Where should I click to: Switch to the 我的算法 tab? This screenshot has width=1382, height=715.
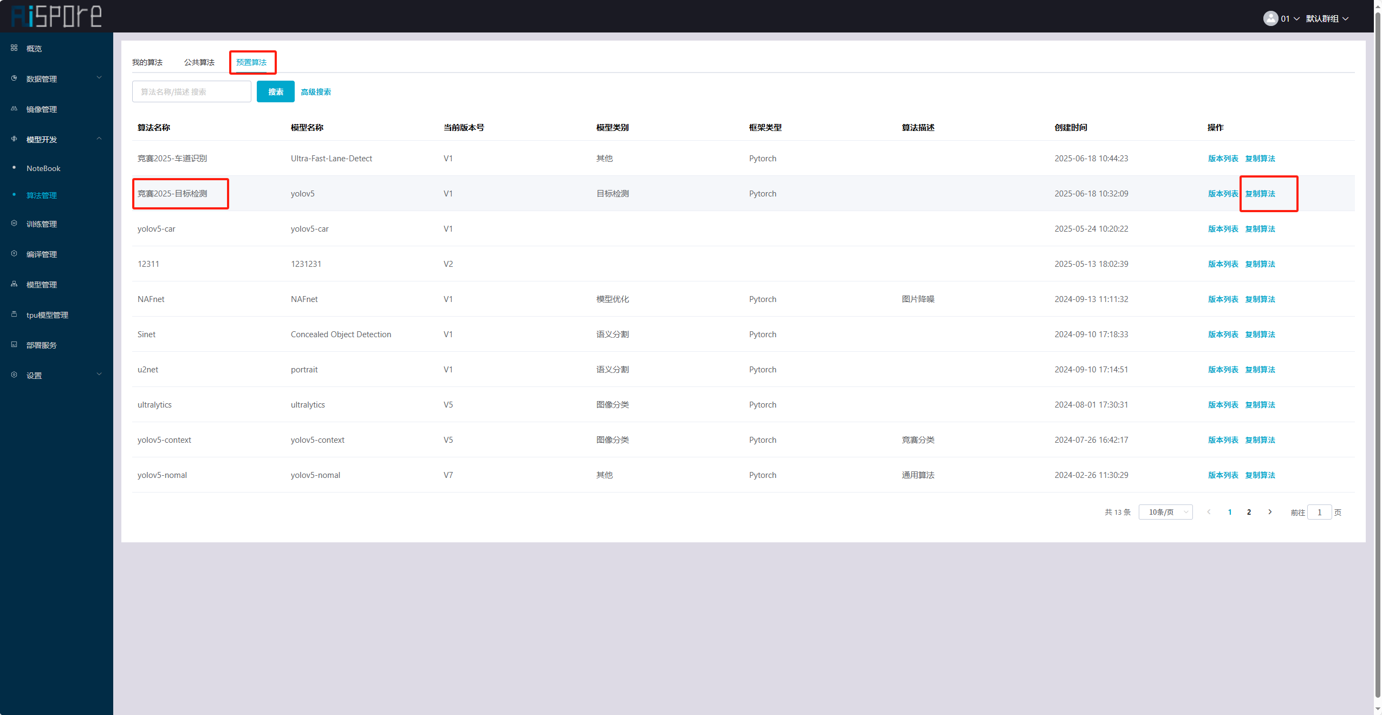point(147,62)
